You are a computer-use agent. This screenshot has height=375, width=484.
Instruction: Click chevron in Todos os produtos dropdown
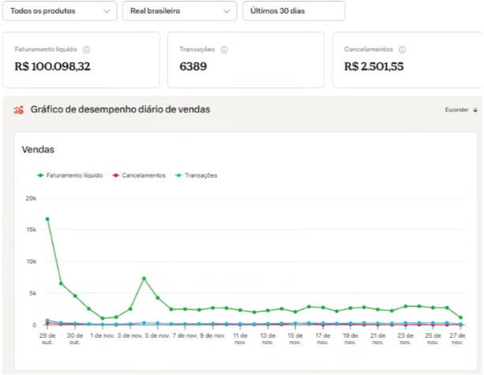point(107,11)
